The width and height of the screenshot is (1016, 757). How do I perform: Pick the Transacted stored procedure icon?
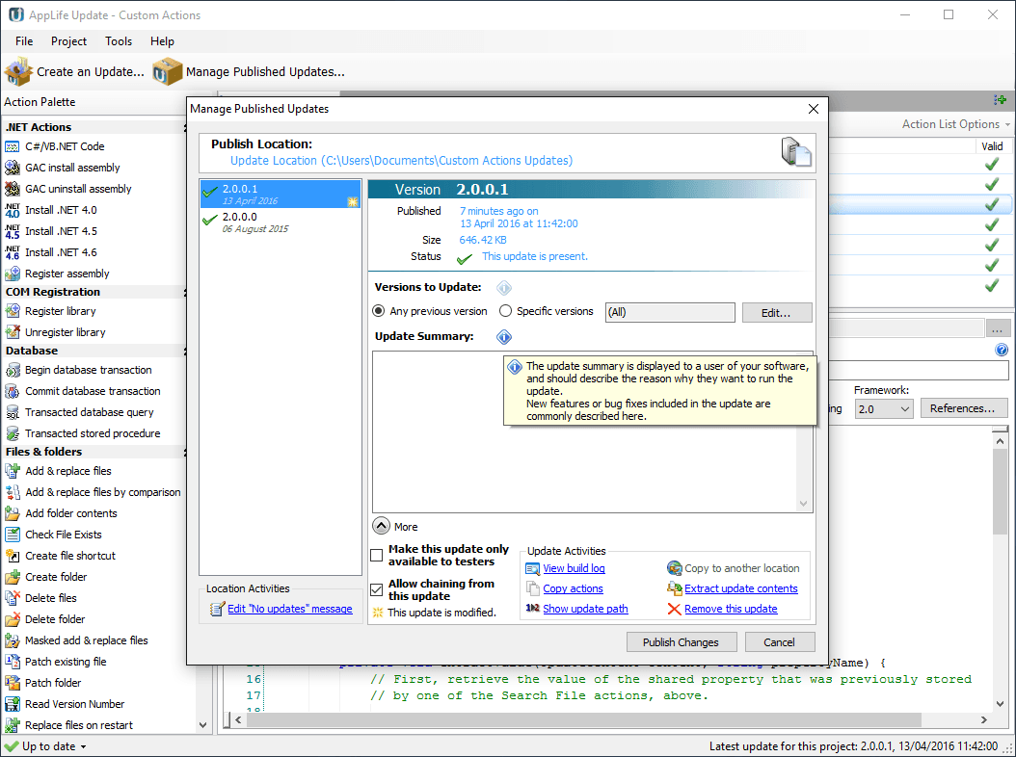point(13,433)
